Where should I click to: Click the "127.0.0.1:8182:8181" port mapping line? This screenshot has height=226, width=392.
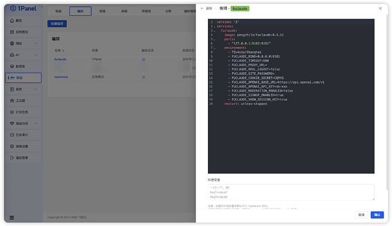tap(251, 44)
